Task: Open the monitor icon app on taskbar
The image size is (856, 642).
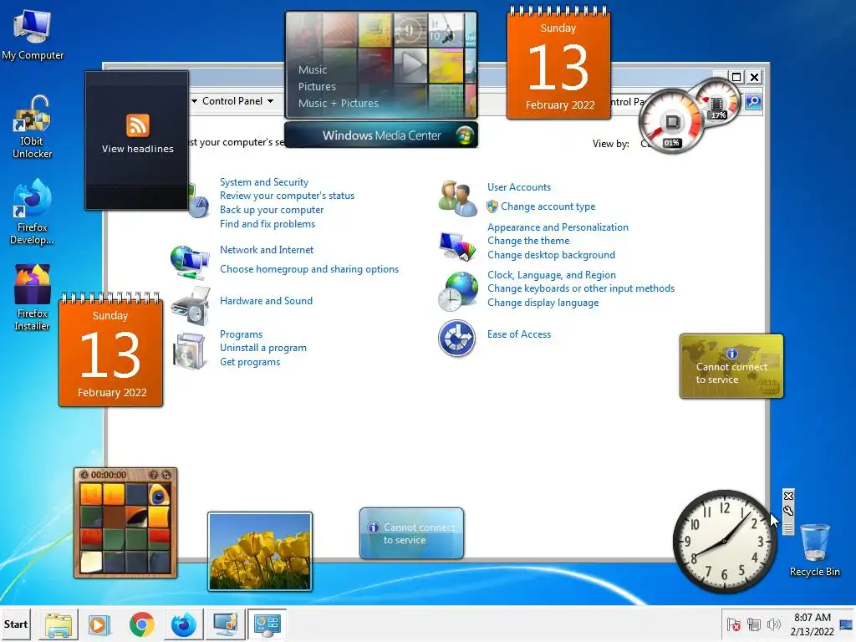Action: coord(226,624)
